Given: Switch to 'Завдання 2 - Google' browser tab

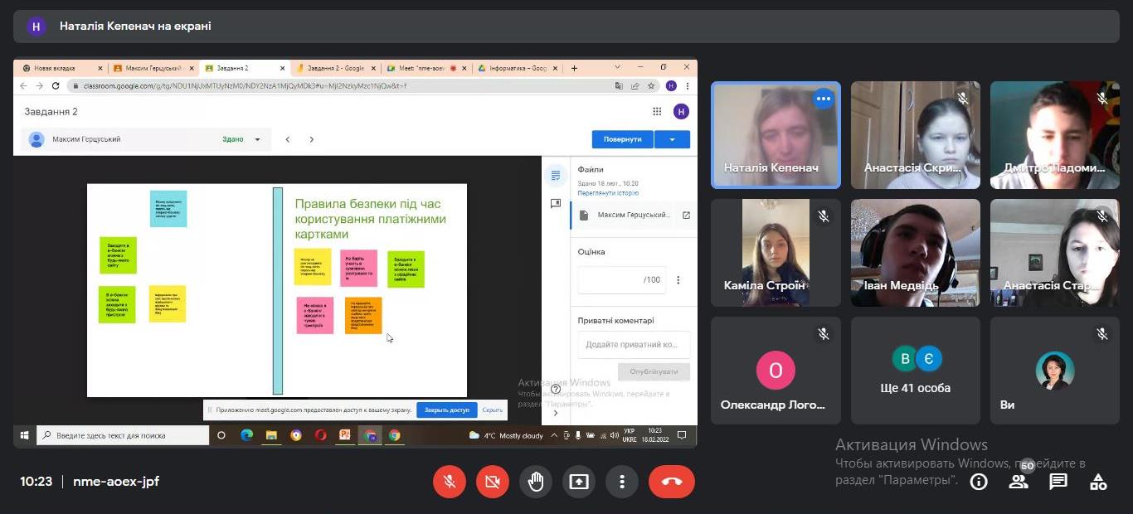Looking at the screenshot, I should [335, 68].
